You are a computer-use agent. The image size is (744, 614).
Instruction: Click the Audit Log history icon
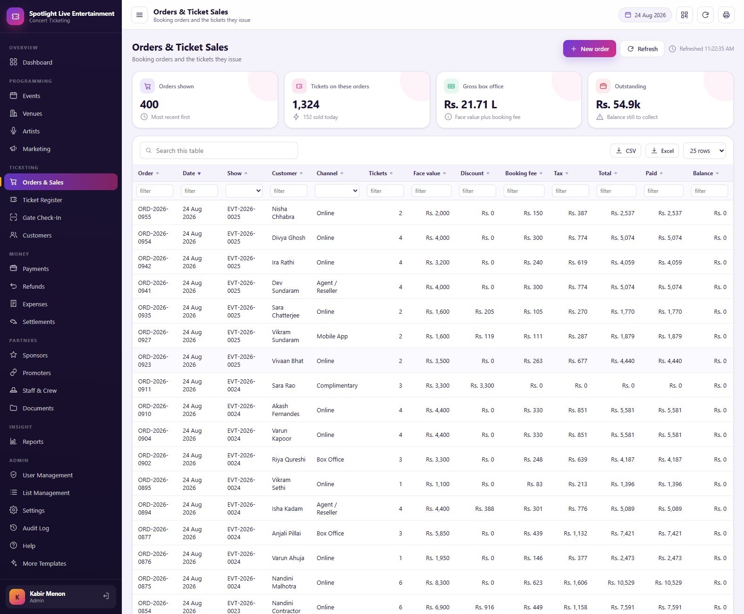13,528
